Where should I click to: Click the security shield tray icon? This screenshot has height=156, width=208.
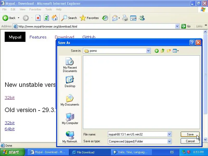[x=189, y=152]
